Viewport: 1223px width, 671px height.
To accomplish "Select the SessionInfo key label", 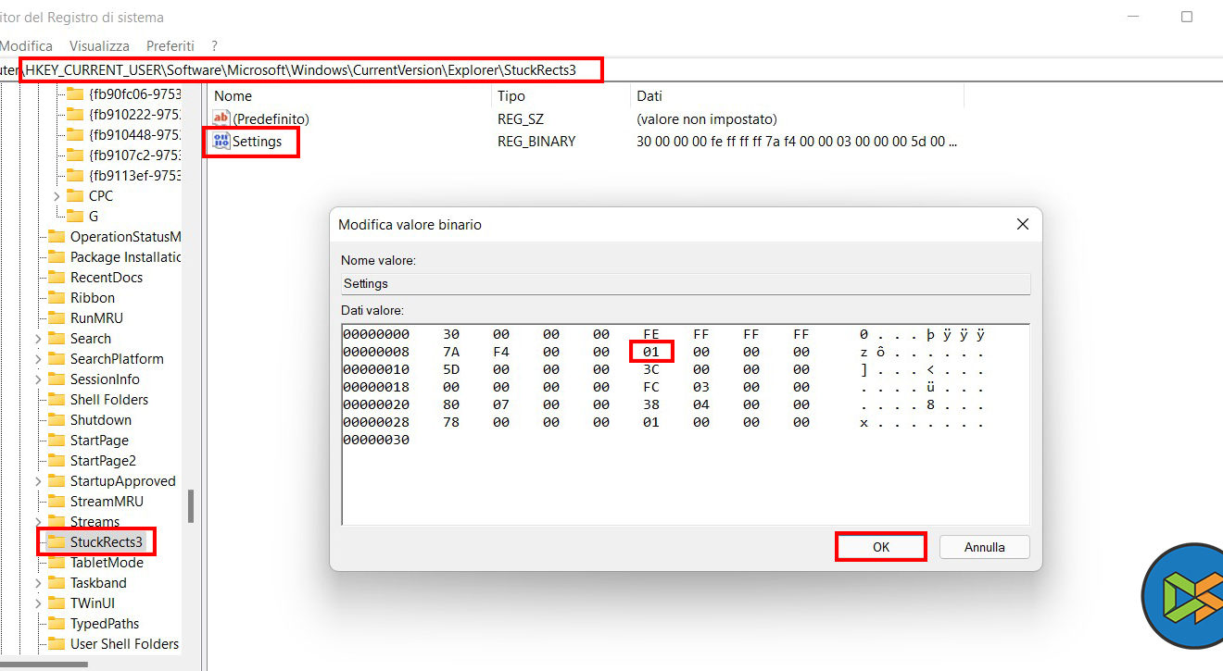I will pyautogui.click(x=105, y=379).
